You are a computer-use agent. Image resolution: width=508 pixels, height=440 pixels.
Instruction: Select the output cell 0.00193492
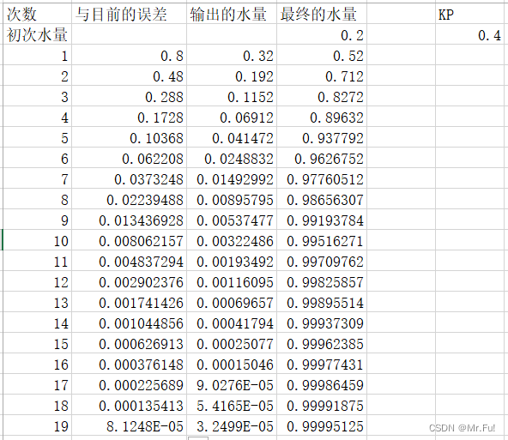click(x=232, y=261)
